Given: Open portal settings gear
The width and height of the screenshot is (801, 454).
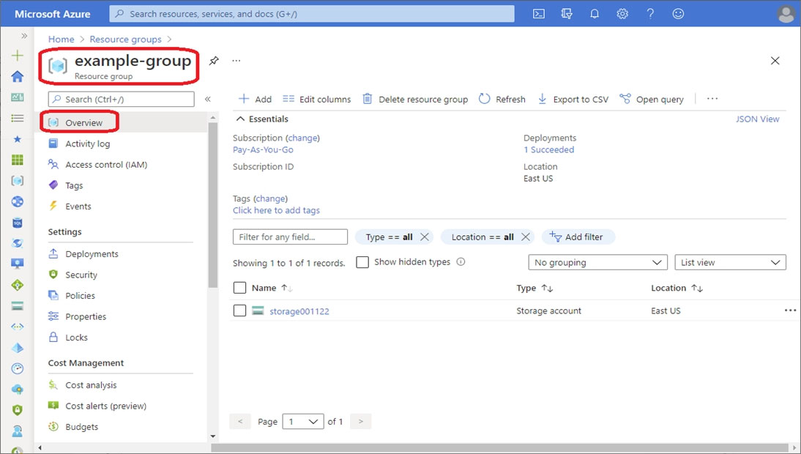Looking at the screenshot, I should pyautogui.click(x=622, y=14).
